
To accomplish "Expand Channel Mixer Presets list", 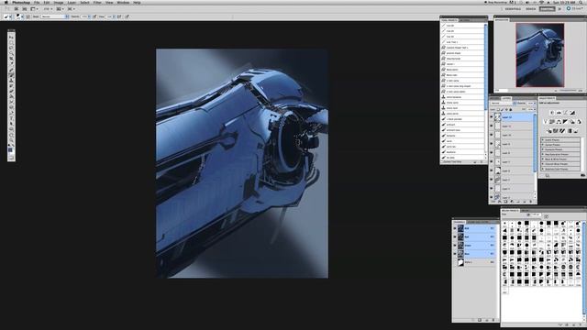I will coord(543,164).
